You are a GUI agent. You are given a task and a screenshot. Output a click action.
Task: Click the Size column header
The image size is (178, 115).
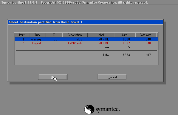click(x=125, y=35)
